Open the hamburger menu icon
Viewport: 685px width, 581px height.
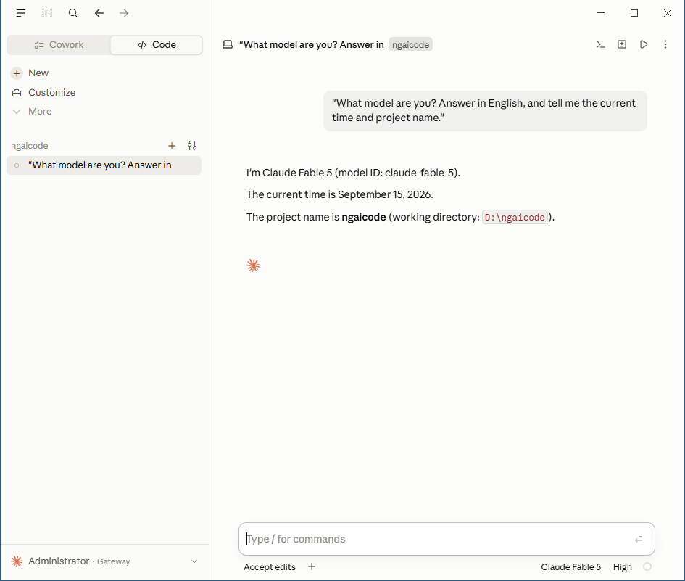21,13
